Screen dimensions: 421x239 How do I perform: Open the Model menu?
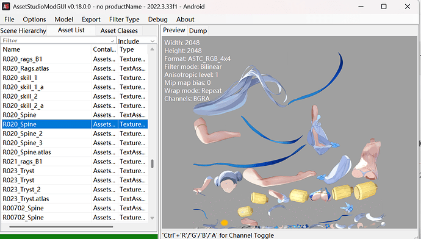pyautogui.click(x=63, y=20)
